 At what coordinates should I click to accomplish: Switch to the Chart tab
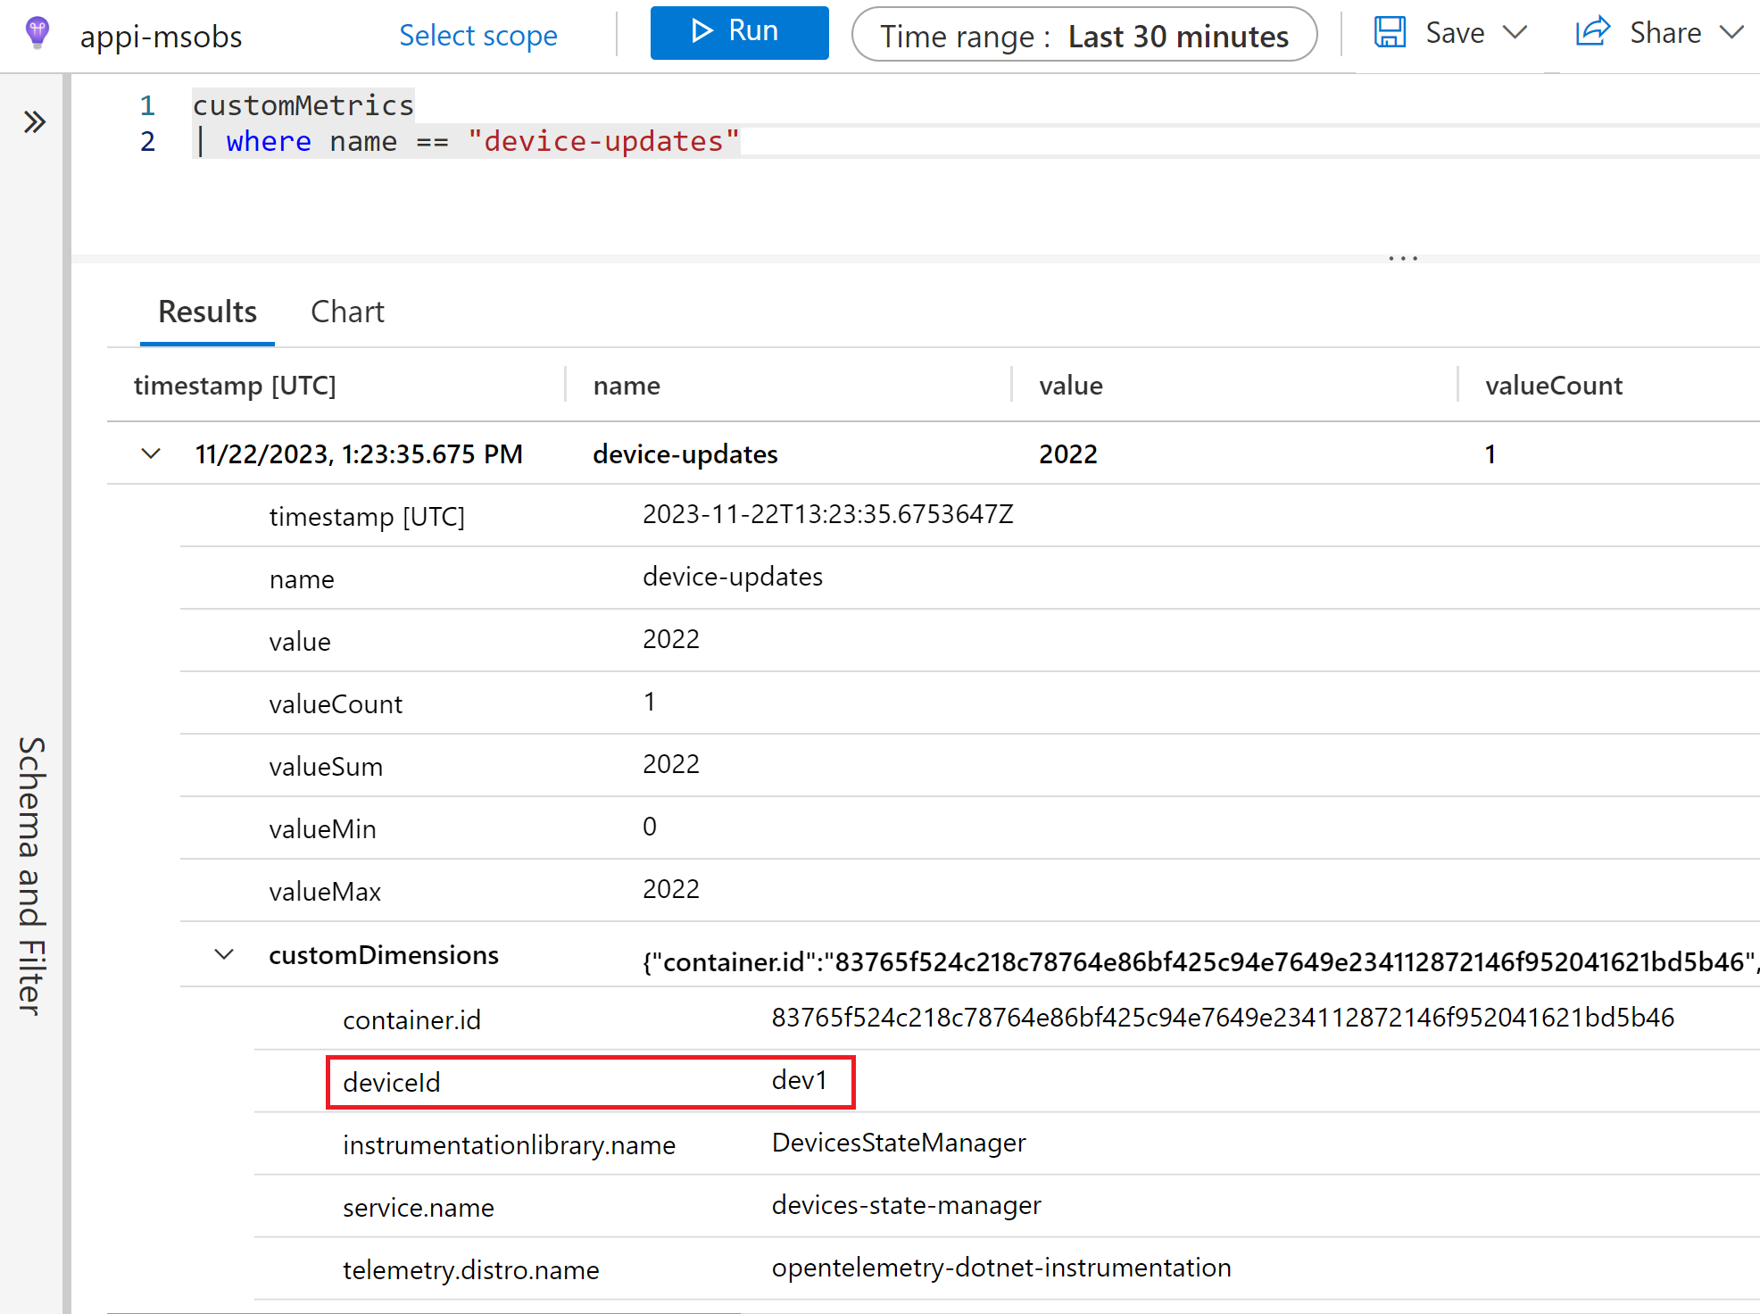tap(347, 312)
